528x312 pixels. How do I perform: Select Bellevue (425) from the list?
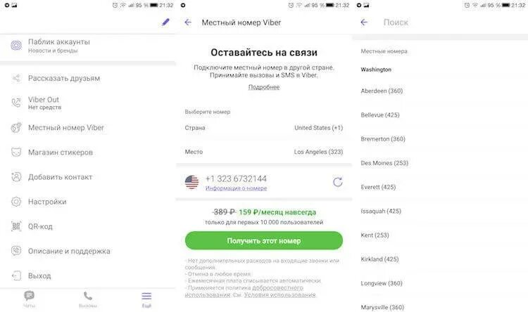[x=380, y=115]
